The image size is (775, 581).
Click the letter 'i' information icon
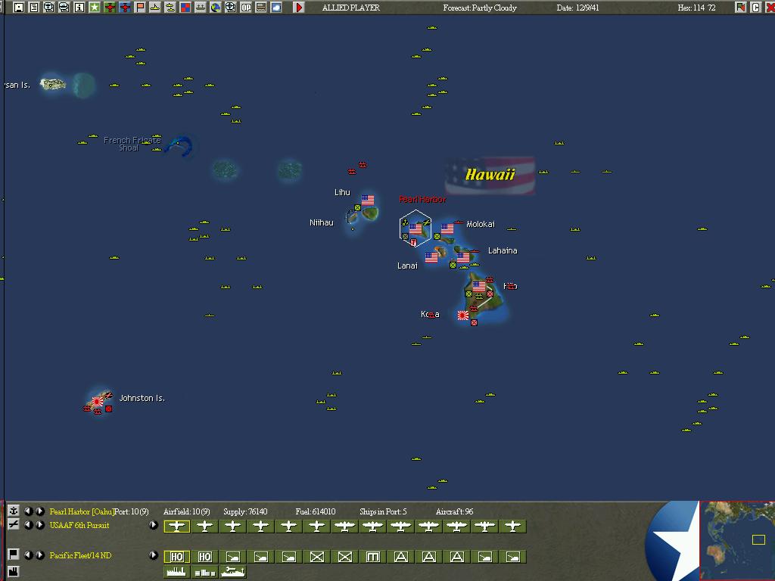tap(79, 8)
